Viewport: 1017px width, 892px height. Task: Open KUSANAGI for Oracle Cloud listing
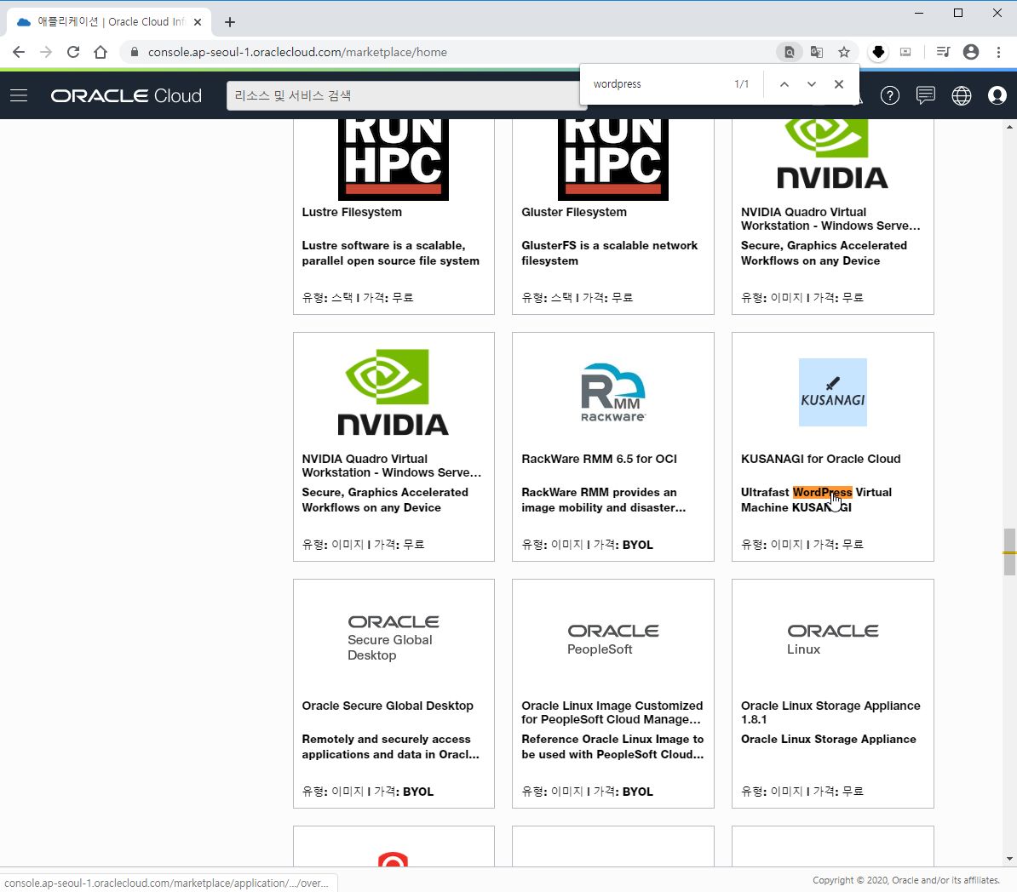[820, 459]
